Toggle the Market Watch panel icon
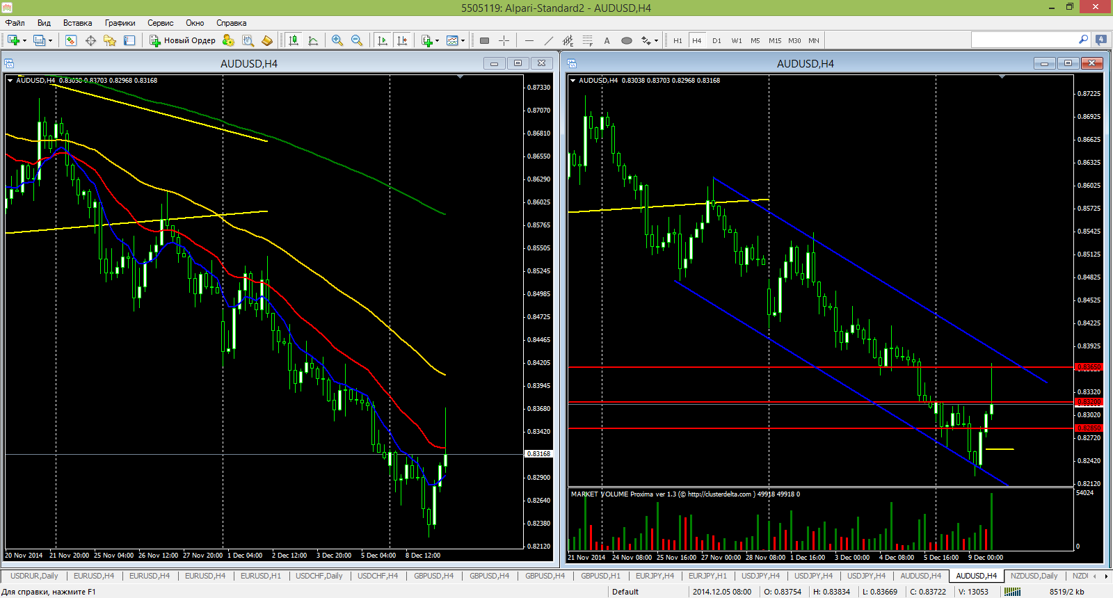Viewport: 1113px width, 598px height. [71, 40]
